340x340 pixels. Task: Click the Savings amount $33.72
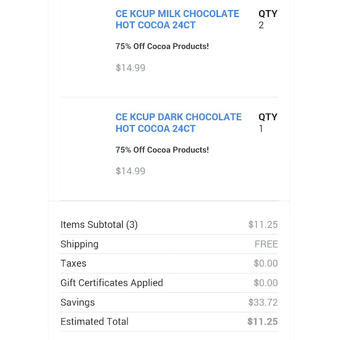[x=262, y=302]
